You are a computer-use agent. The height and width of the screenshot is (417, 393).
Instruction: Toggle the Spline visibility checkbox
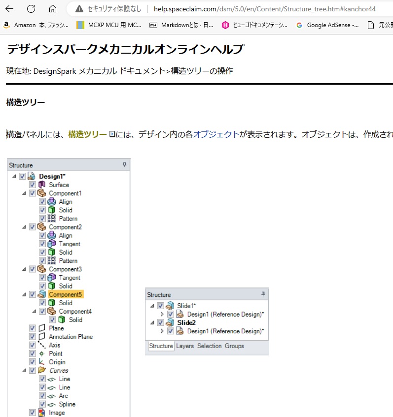coord(42,404)
